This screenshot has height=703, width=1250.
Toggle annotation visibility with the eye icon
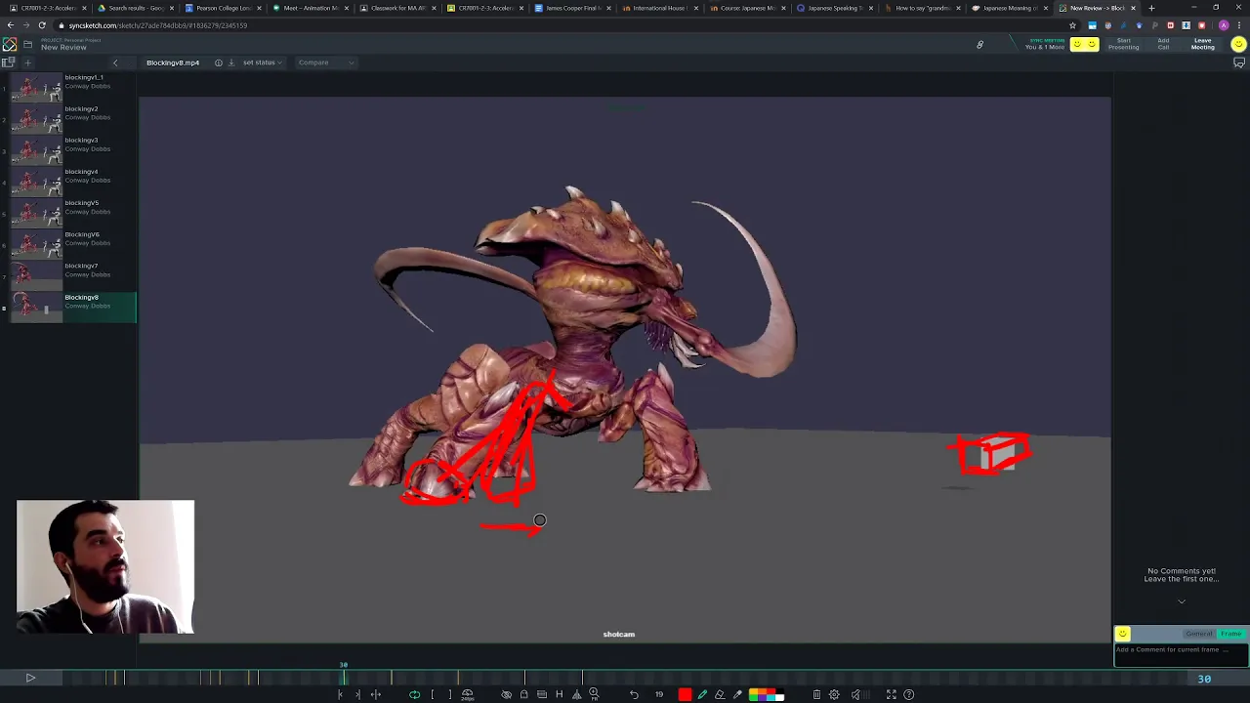[x=506, y=694]
